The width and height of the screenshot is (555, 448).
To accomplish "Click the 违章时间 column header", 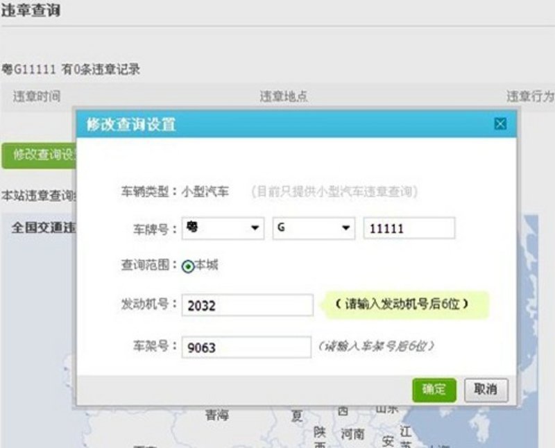I will click(x=36, y=96).
